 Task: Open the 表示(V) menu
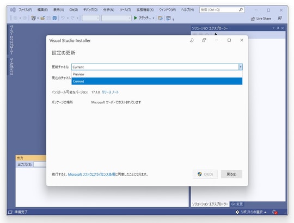tap(58, 10)
